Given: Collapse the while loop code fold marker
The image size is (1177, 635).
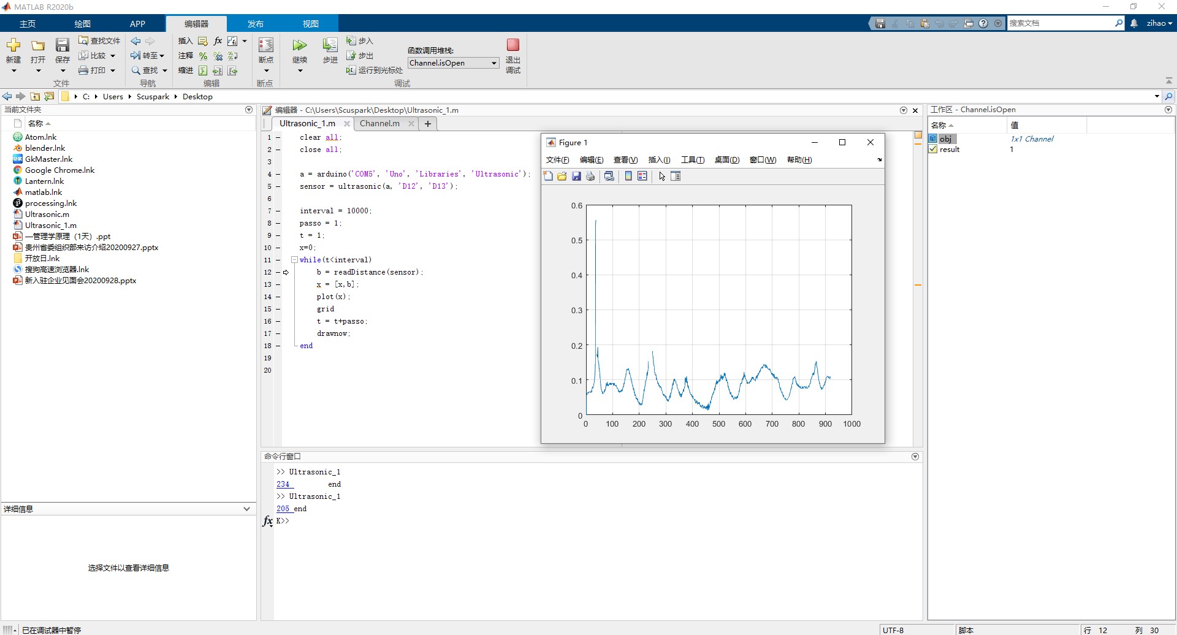Looking at the screenshot, I should coord(294,260).
